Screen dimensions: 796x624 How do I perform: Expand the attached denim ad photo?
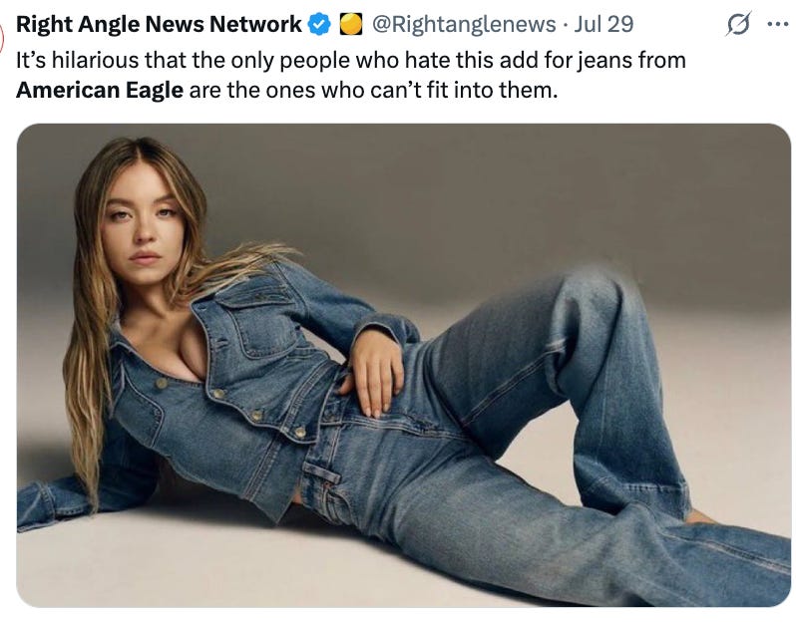404,365
